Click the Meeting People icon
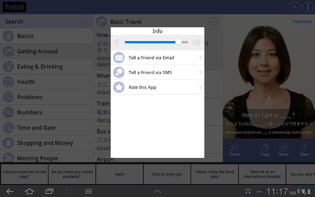Screen dimensions: 315x197 [8, 158]
